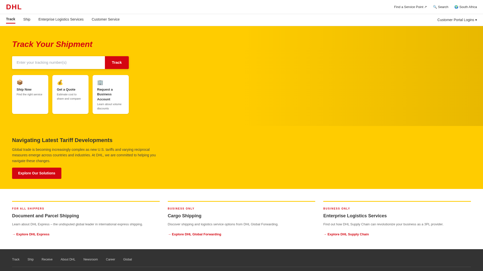This screenshot has width=483, height=271.
Task: Click Cargo Shipping heading
Action: (185, 216)
